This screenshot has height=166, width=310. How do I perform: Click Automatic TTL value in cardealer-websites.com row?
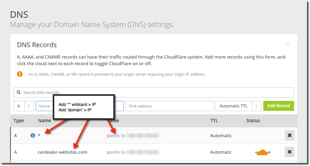(x=221, y=152)
